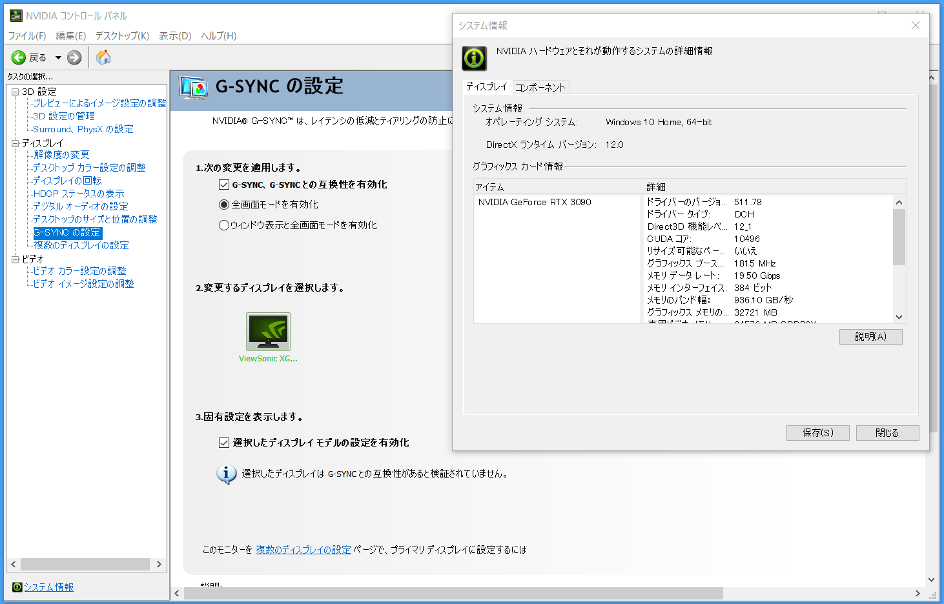This screenshot has width=944, height=604.
Task: Click the green Back arrow icon
Action: 19,57
